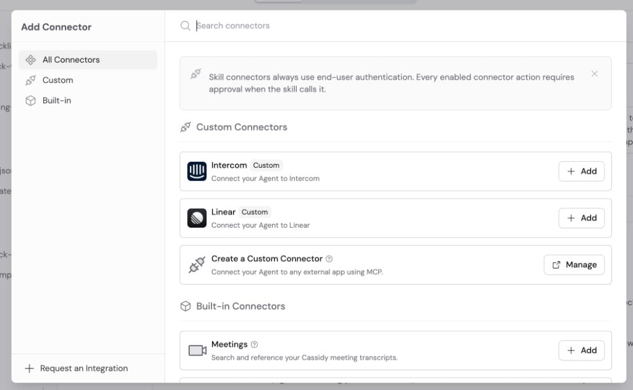
Task: Click the Built-in cube icon in sidebar
Action: (x=31, y=101)
